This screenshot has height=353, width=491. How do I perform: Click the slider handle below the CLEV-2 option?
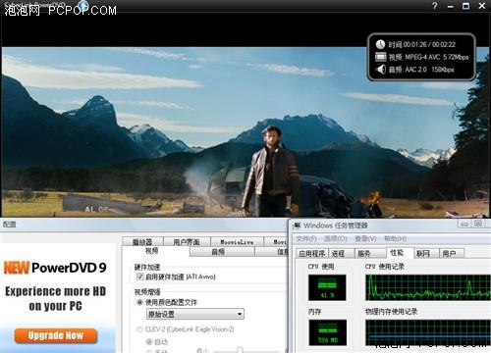coord(241,350)
